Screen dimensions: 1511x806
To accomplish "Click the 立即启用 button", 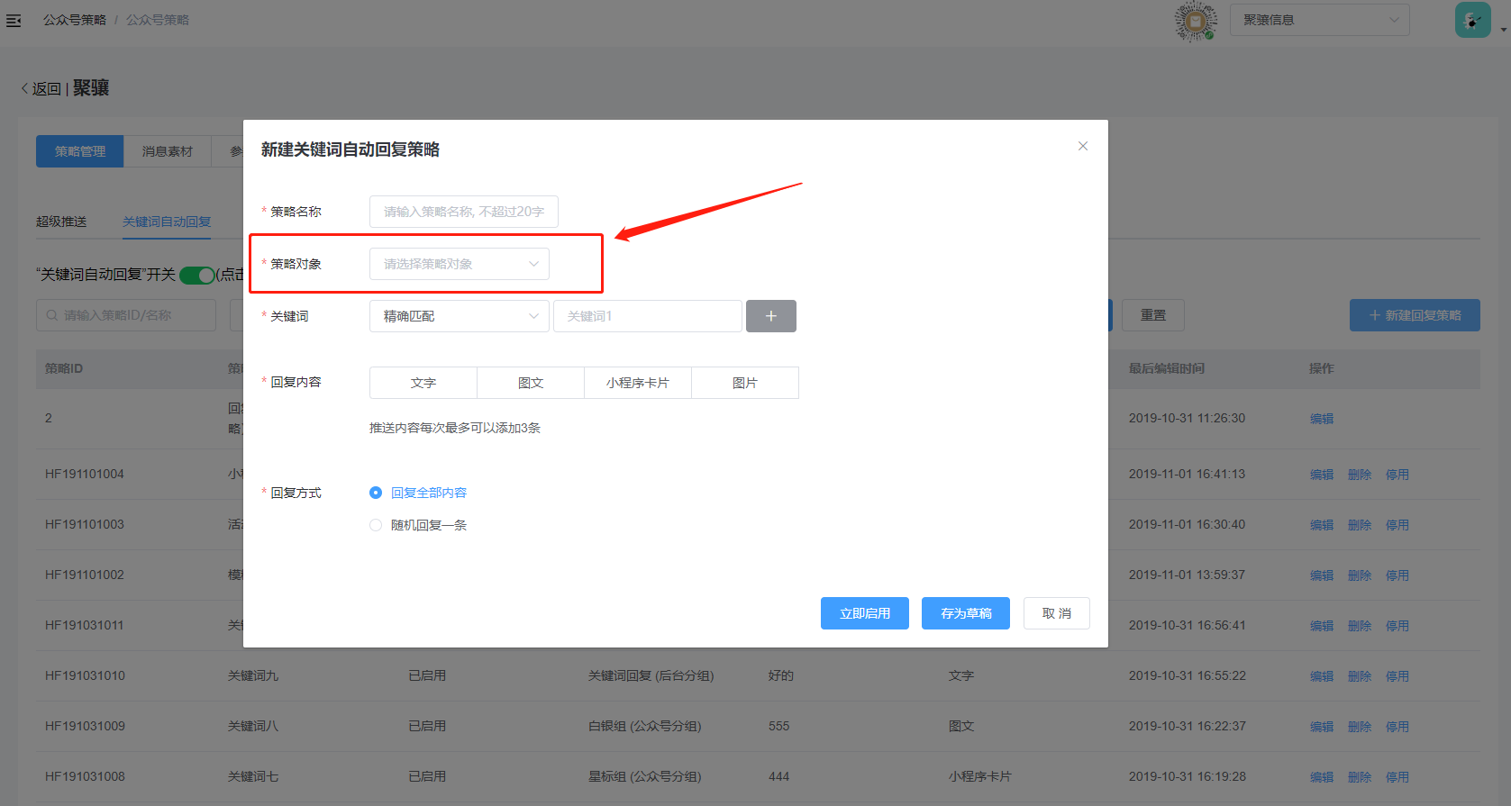I will tap(864, 613).
